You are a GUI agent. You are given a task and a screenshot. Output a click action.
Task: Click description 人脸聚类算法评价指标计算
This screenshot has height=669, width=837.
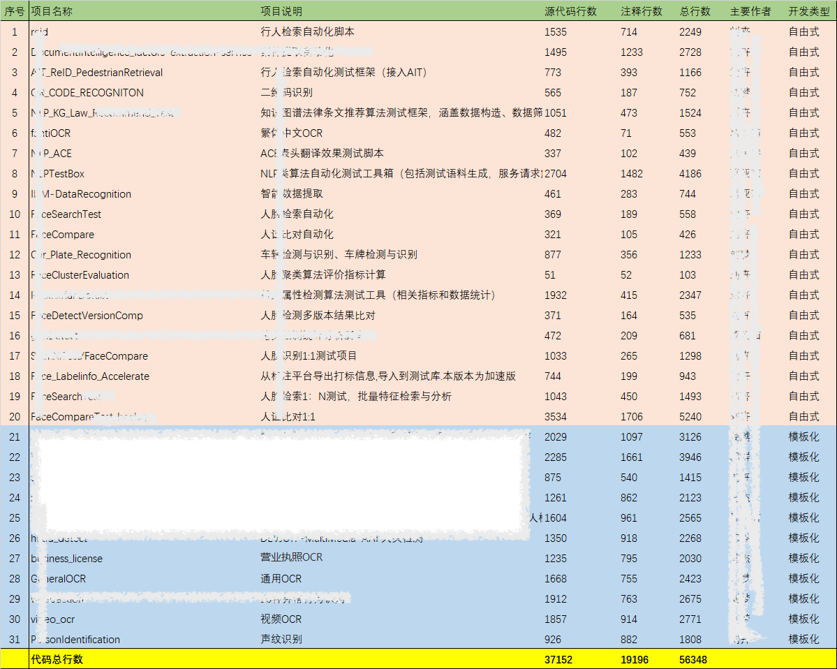323,275
